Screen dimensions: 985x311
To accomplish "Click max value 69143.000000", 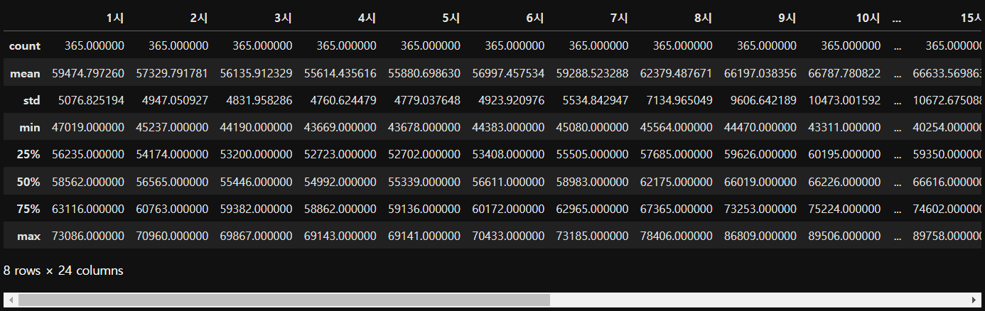I will [340, 236].
